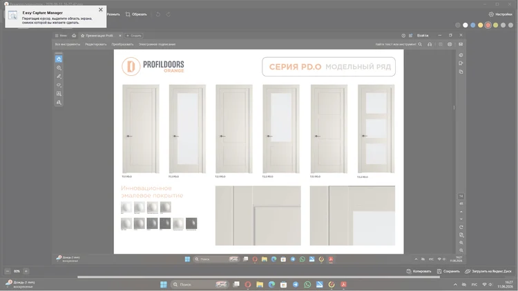This screenshot has width=518, height=291.
Task: Pick the selected red color swatch
Action: pyautogui.click(x=488, y=25)
